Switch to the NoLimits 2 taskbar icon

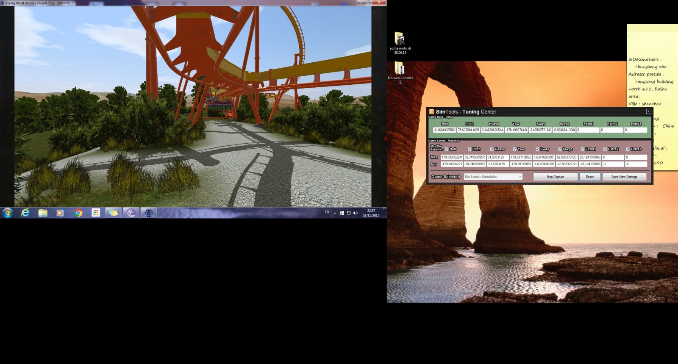click(x=149, y=213)
